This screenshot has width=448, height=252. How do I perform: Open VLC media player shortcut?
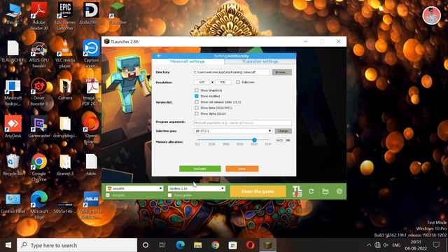tap(65, 55)
